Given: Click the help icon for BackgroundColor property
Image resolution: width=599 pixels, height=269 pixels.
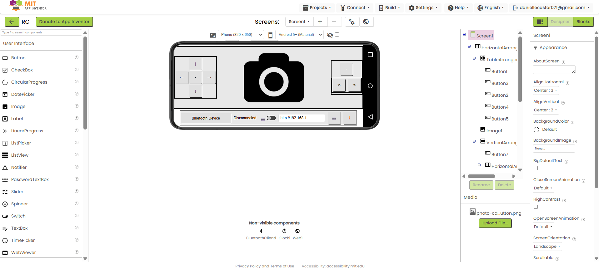Looking at the screenshot, I should tap(573, 122).
